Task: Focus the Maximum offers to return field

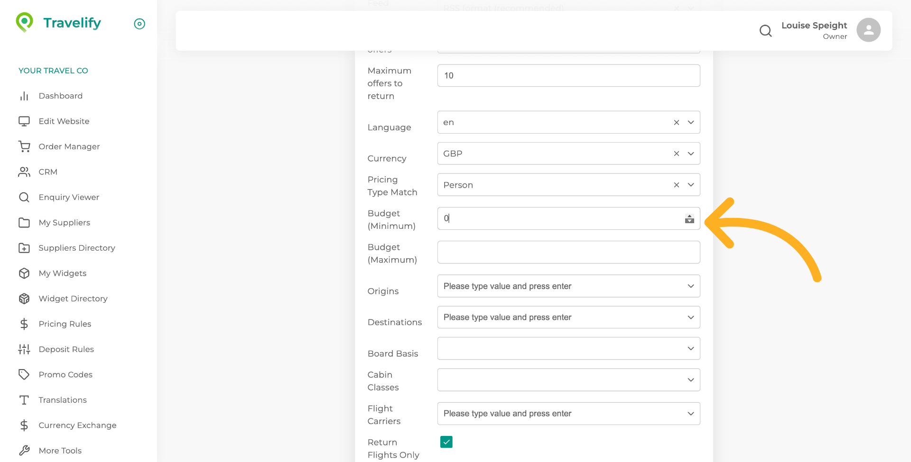Action: (568, 76)
